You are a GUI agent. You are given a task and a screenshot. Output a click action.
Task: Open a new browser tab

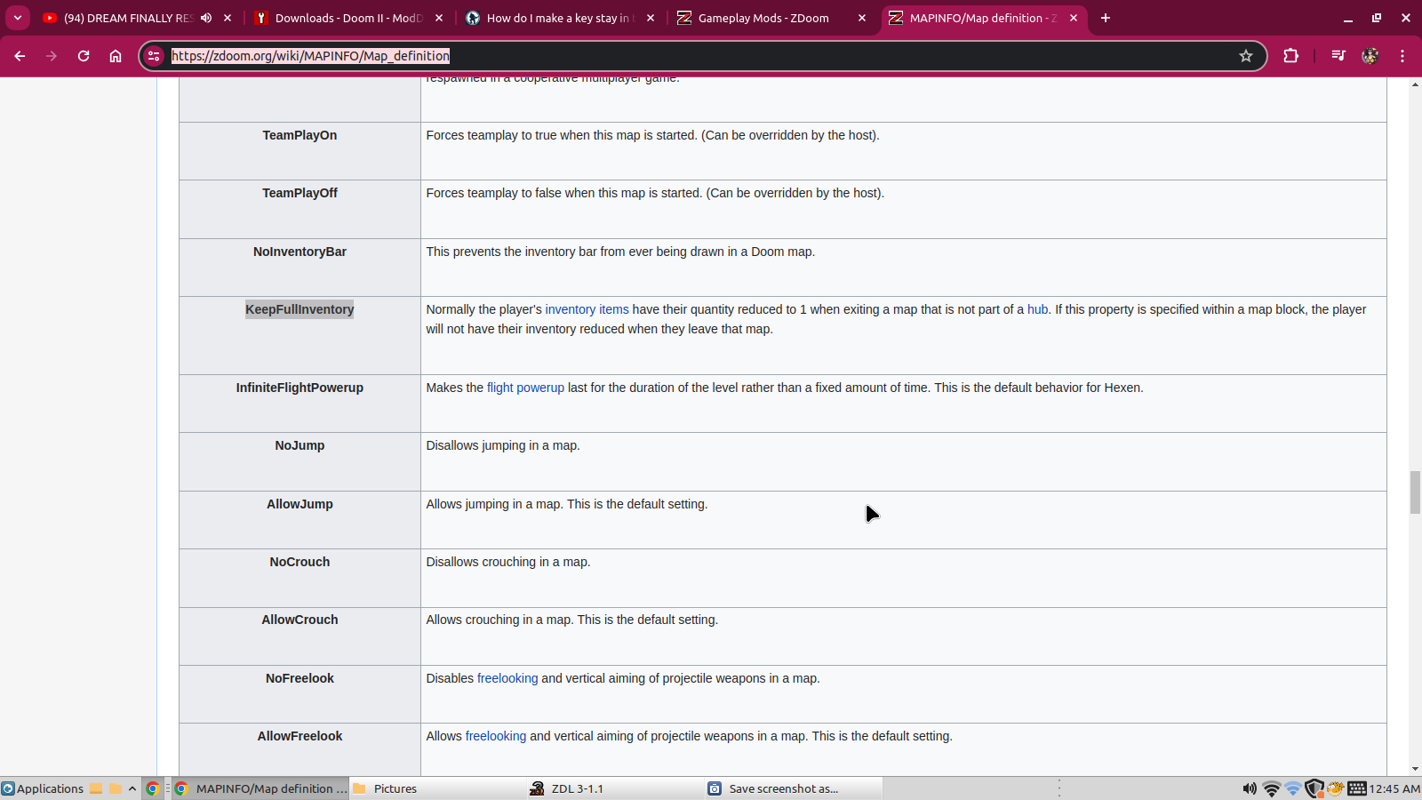[x=1106, y=18]
